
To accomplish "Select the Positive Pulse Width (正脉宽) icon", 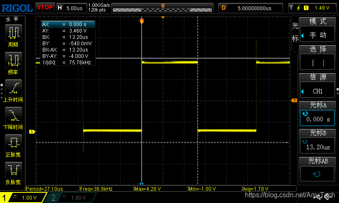I will (14, 143).
